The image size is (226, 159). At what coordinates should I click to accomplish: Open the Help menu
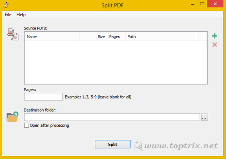click(21, 15)
